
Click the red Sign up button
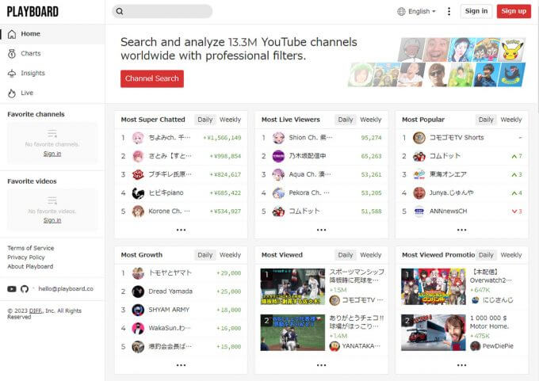pyautogui.click(x=514, y=11)
